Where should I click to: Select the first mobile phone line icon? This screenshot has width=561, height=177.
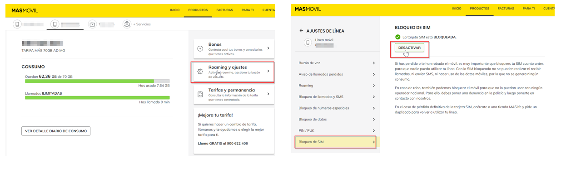pyautogui.click(x=17, y=24)
